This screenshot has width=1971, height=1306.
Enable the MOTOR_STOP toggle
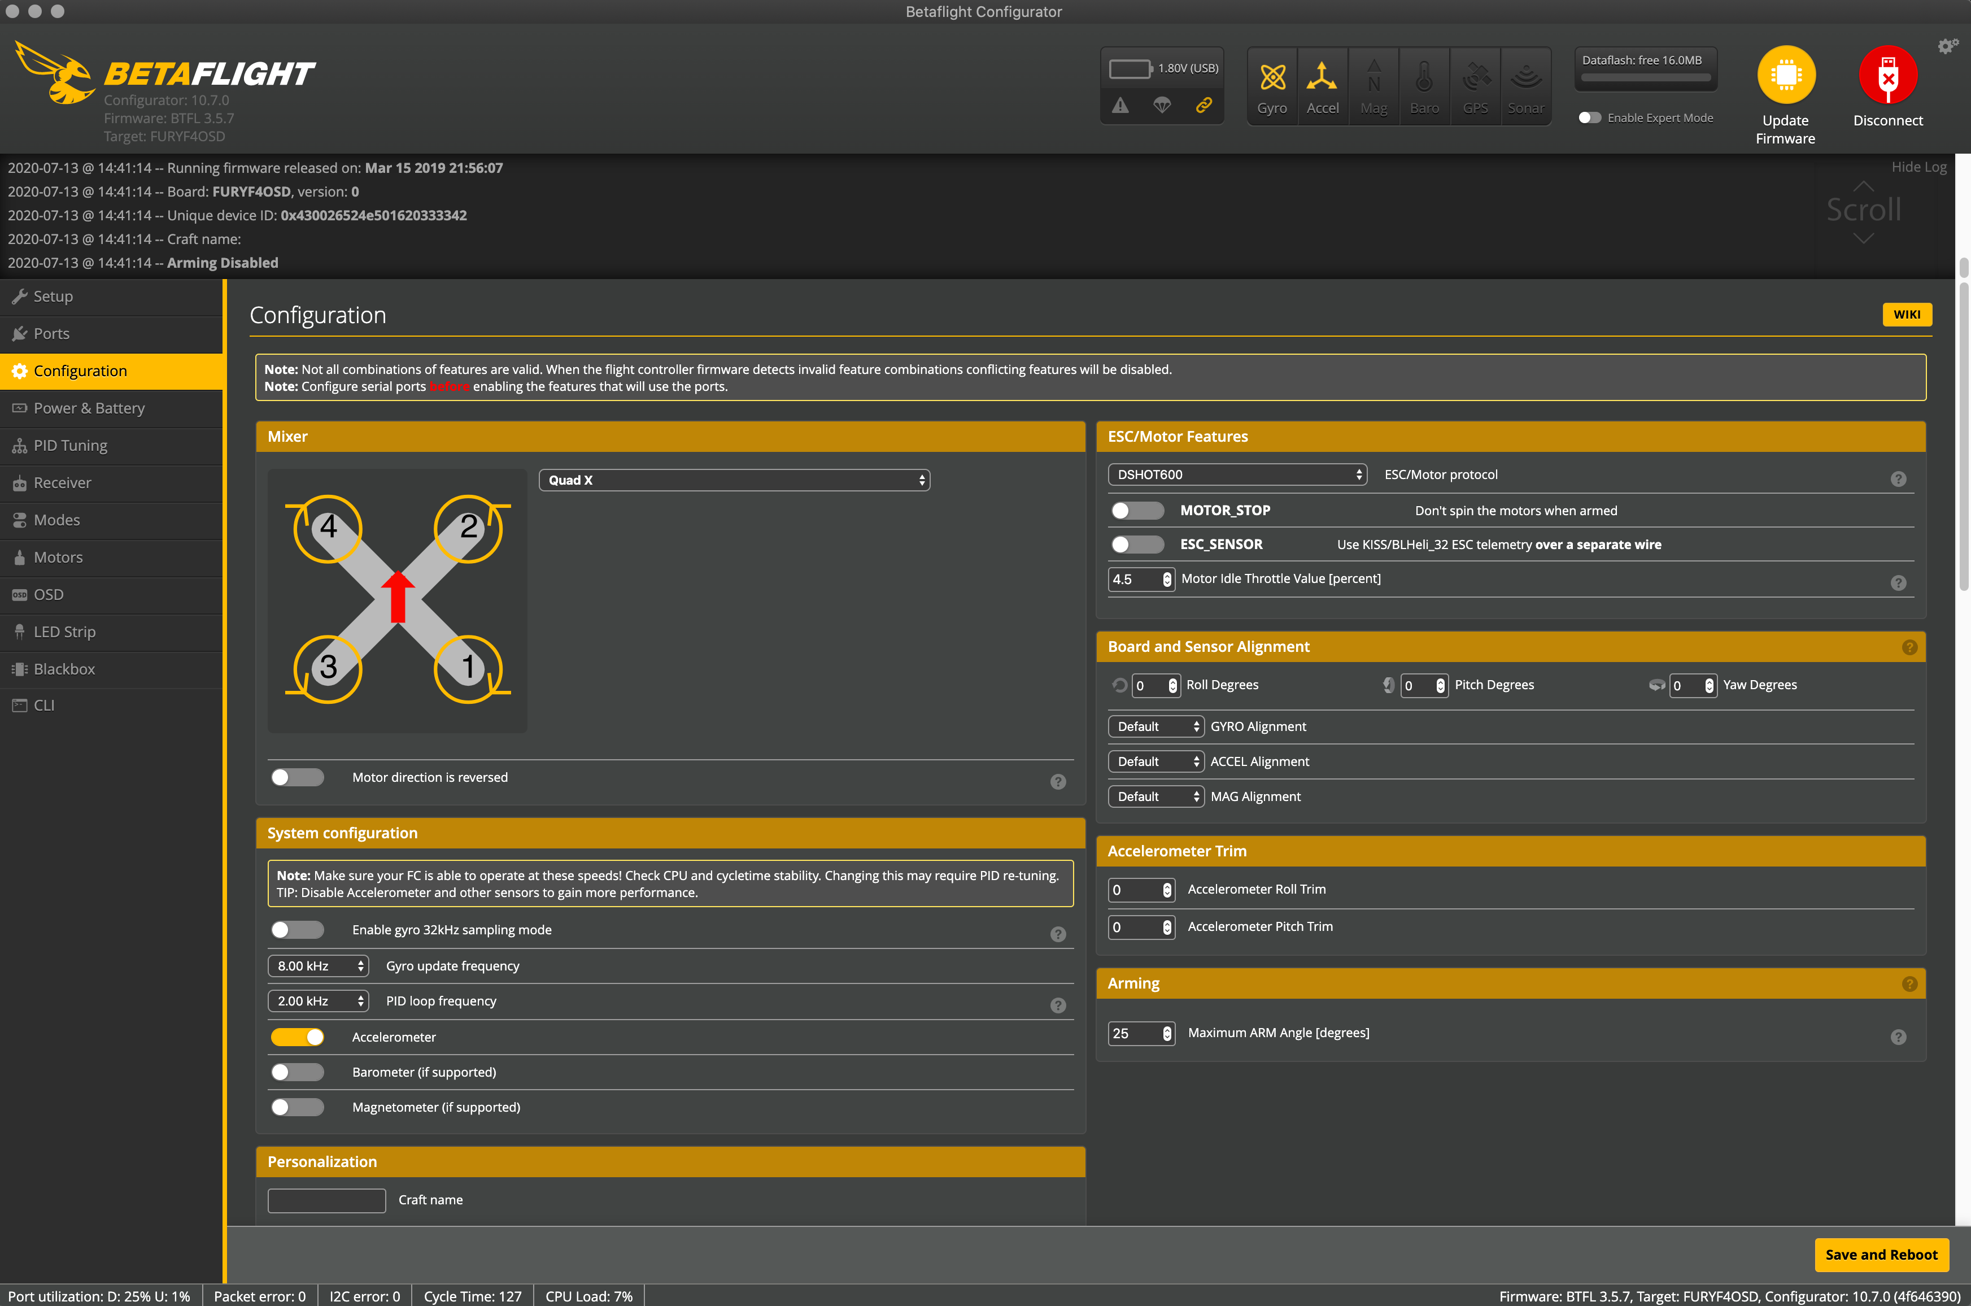pyautogui.click(x=1137, y=511)
